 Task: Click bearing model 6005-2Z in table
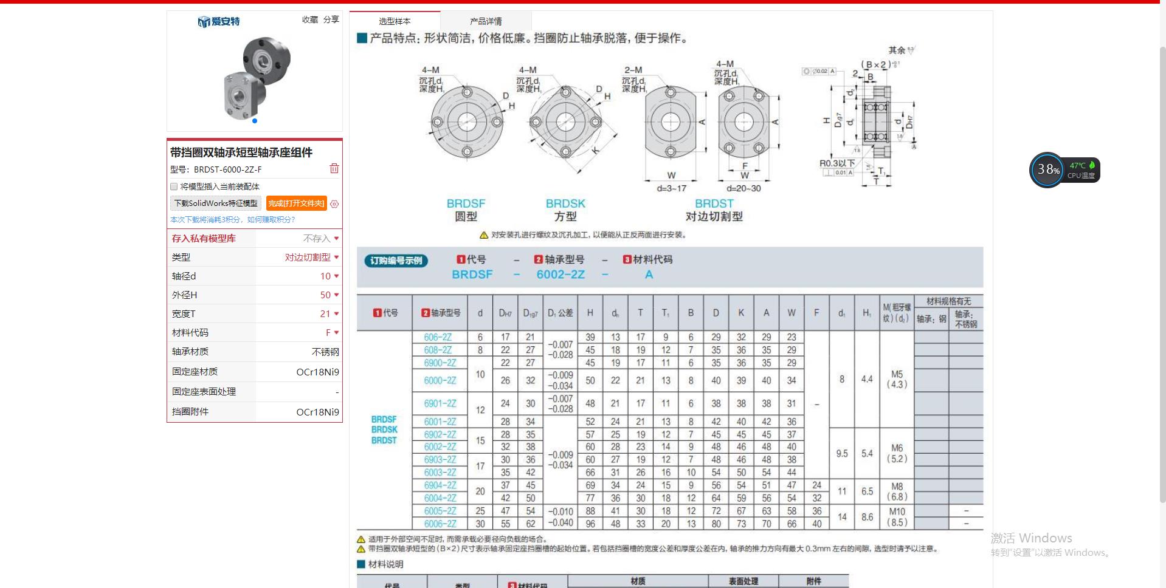(x=440, y=511)
